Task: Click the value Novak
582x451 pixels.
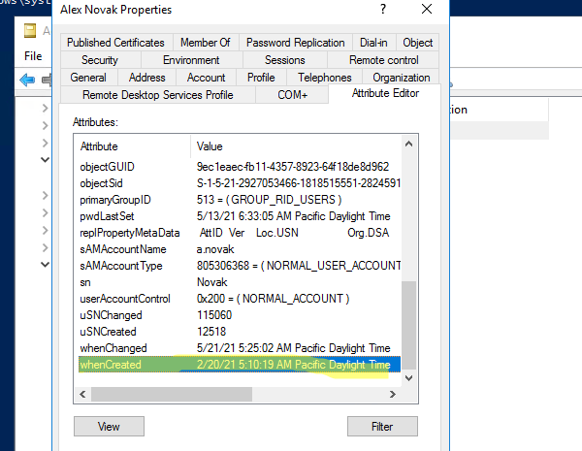Action: [x=211, y=282]
